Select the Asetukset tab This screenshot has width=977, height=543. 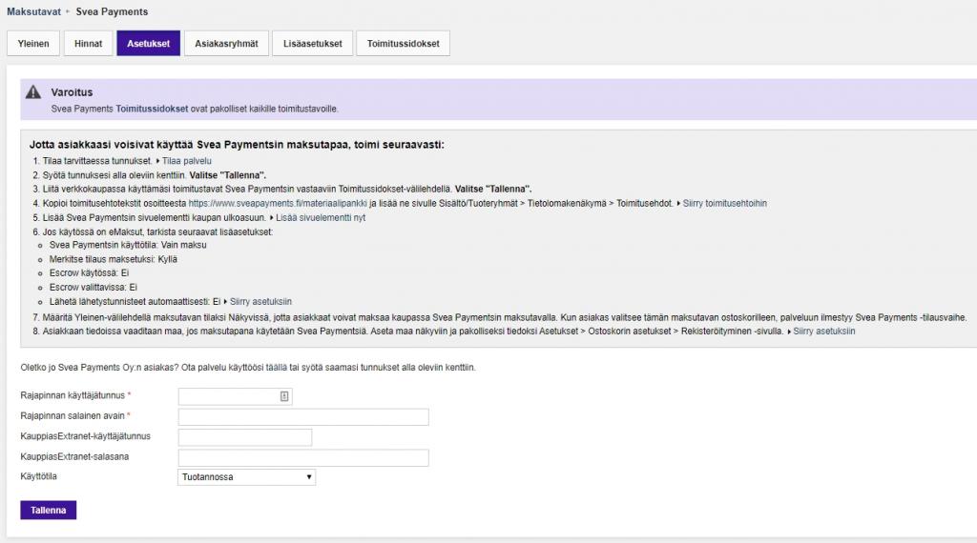click(x=148, y=44)
